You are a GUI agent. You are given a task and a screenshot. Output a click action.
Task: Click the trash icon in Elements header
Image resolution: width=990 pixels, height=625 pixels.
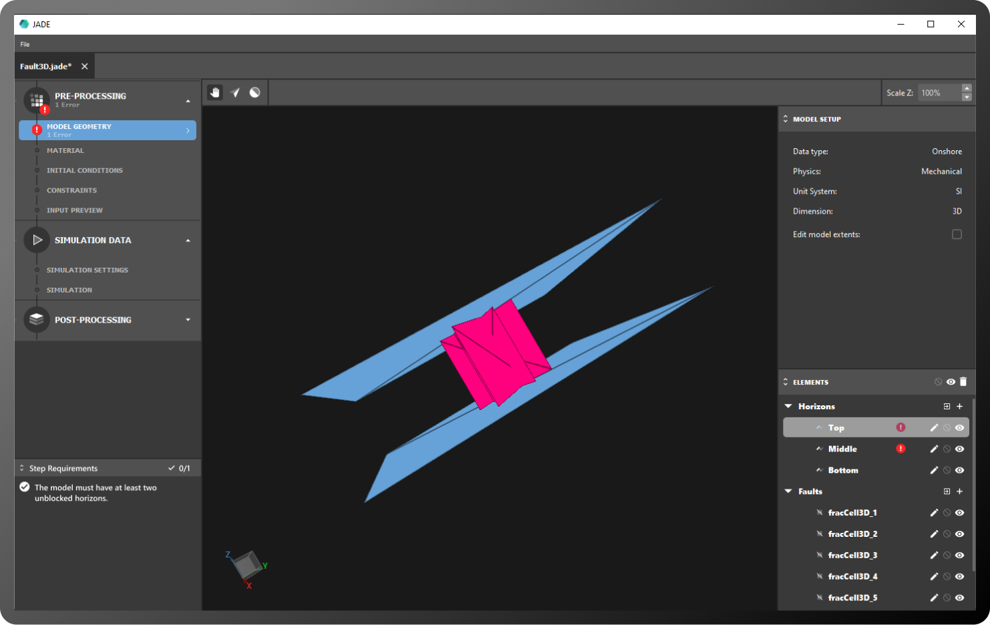click(x=963, y=382)
